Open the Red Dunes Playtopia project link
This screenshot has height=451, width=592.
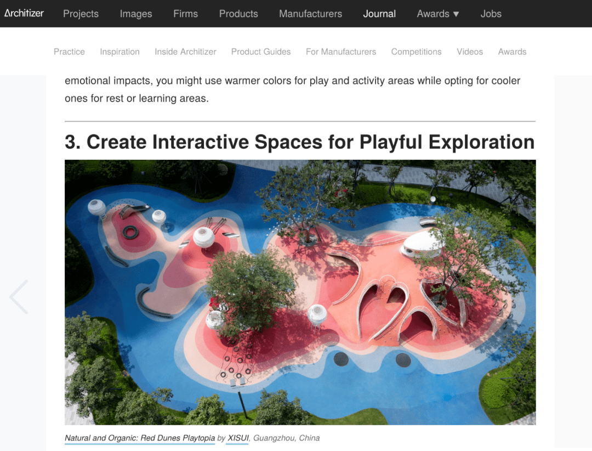(140, 438)
